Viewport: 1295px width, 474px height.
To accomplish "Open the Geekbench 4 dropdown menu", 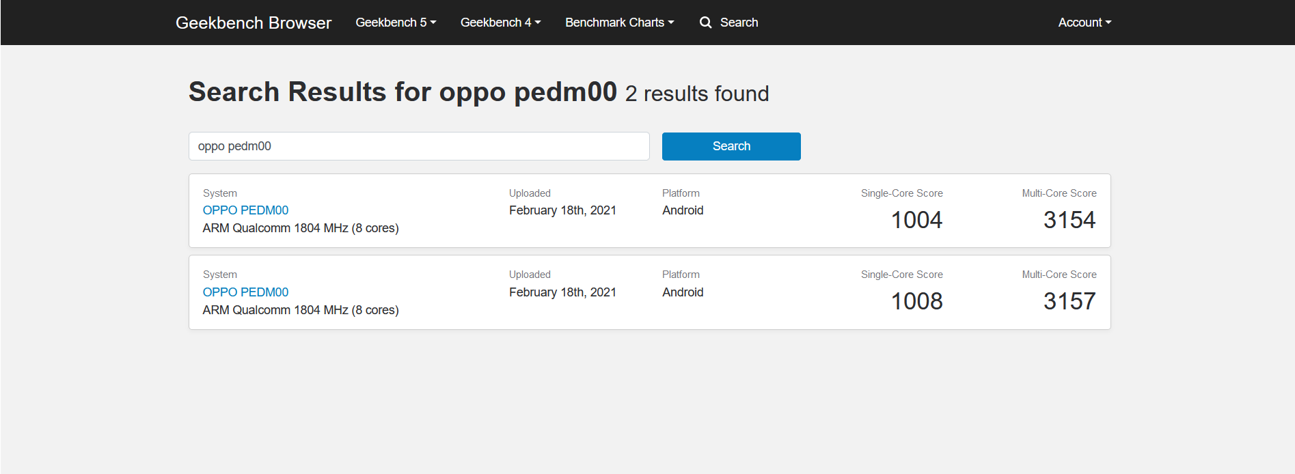I will click(x=500, y=23).
